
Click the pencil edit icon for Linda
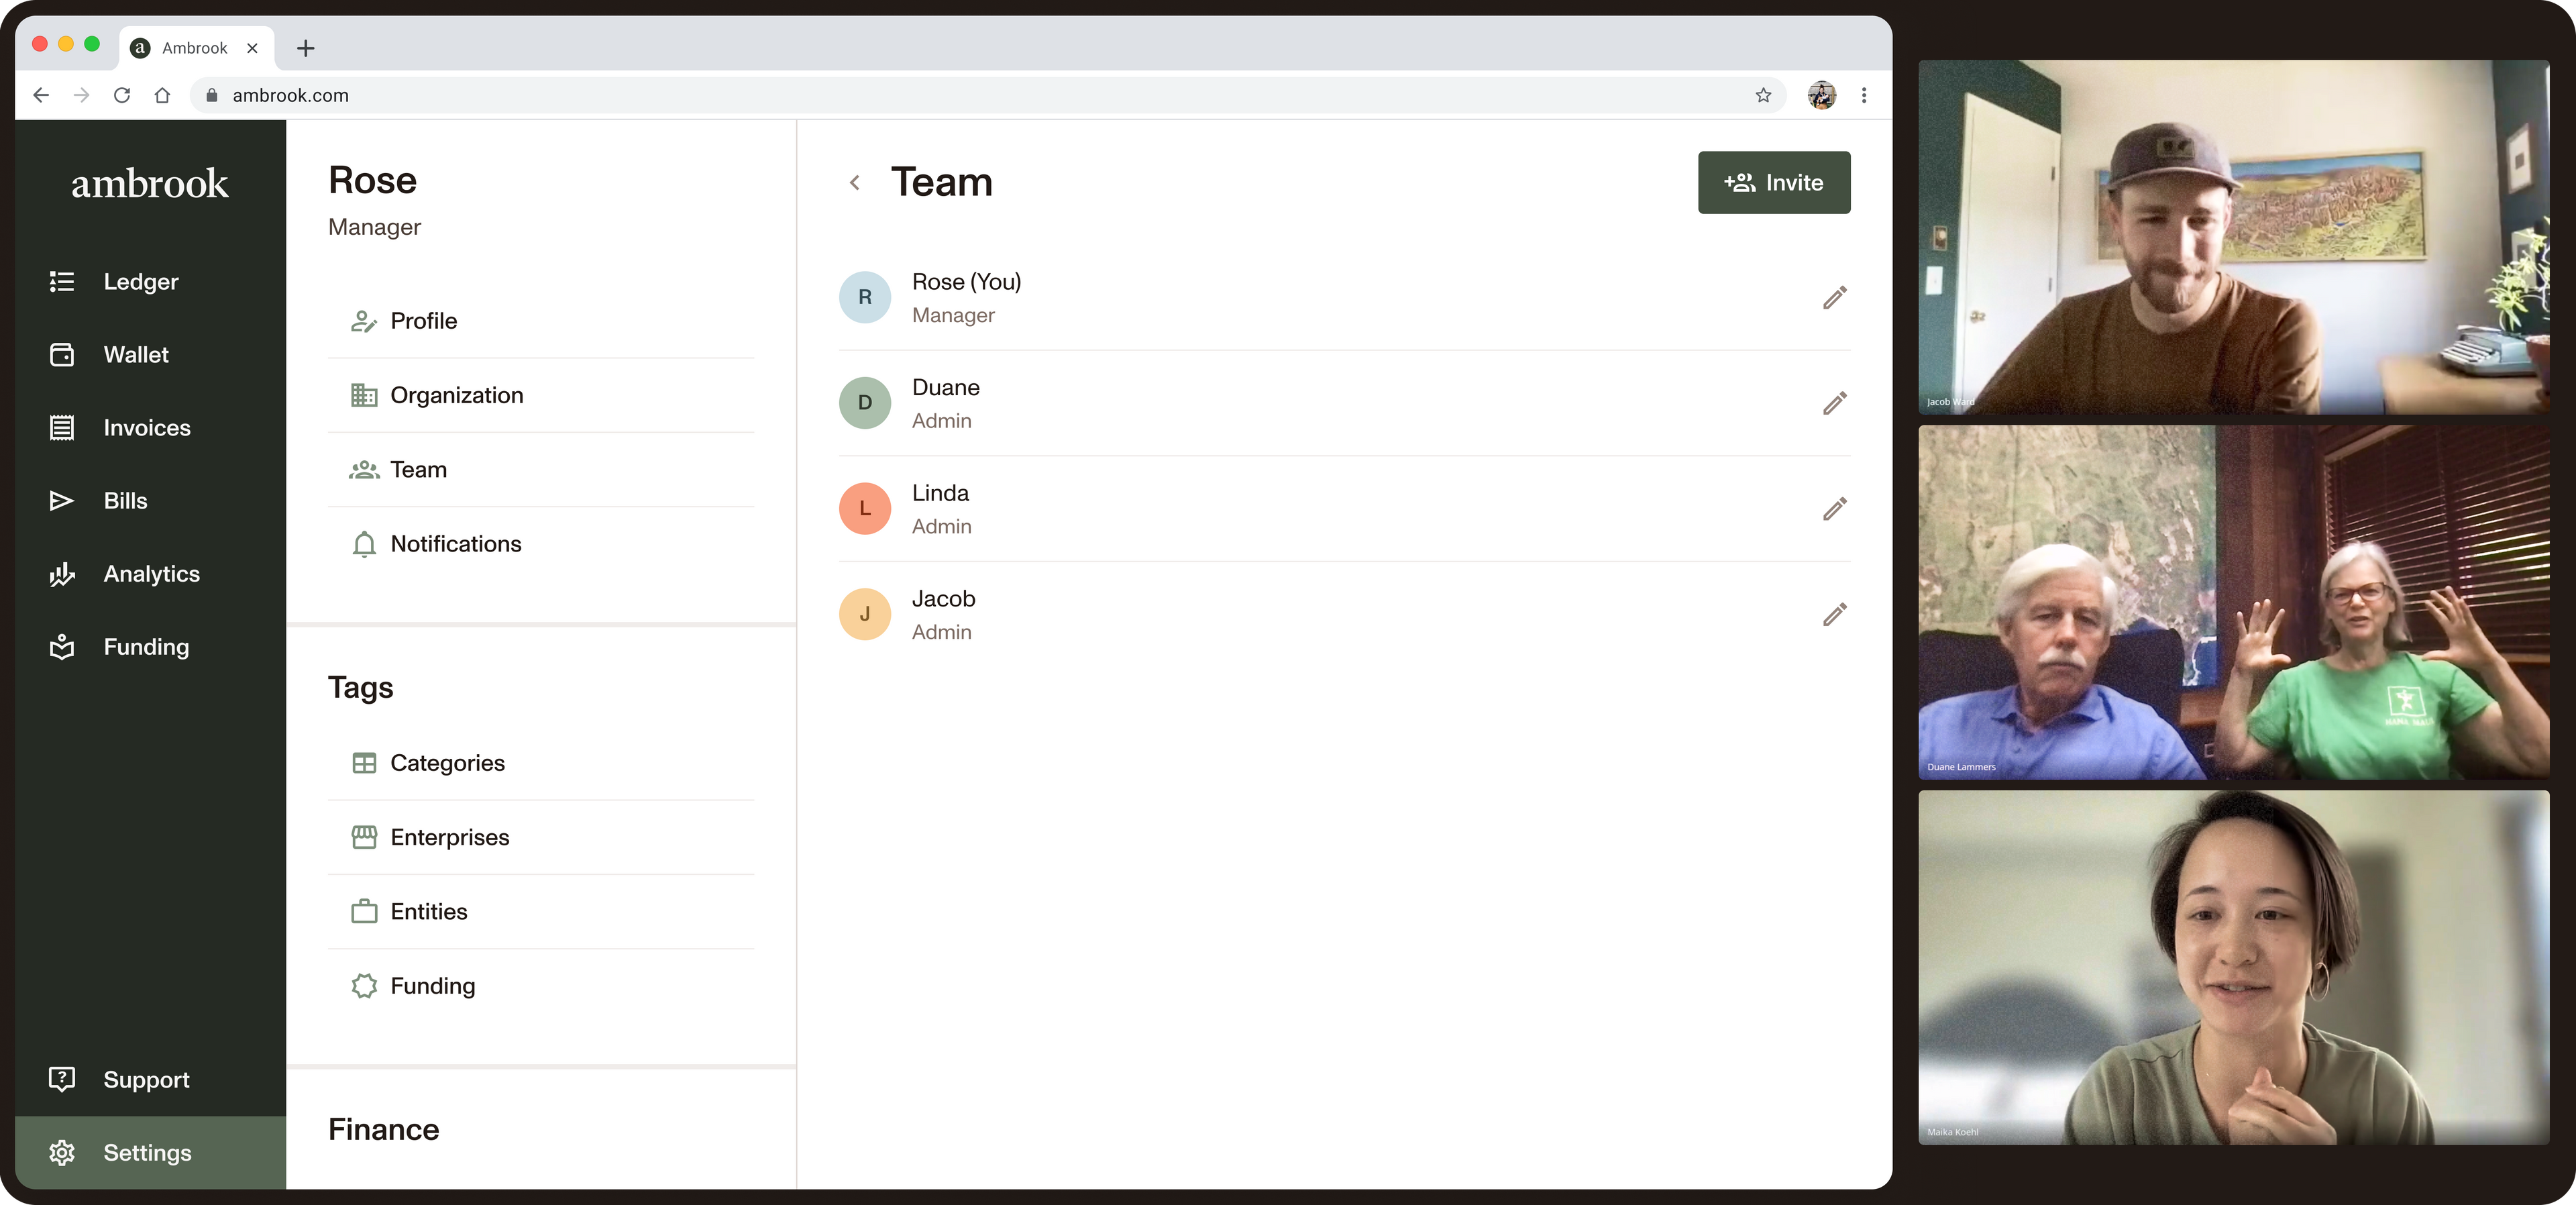[1834, 509]
